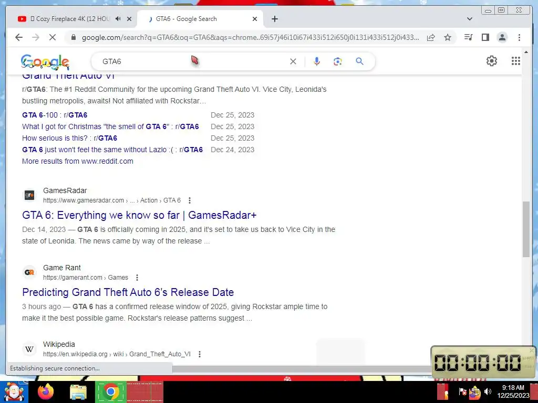Click the Wikipedia result site name
Screen dimensions: 538x403
[x=59, y=344]
